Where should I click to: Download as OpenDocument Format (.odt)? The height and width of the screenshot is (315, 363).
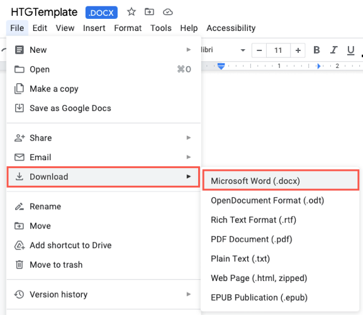(280, 200)
